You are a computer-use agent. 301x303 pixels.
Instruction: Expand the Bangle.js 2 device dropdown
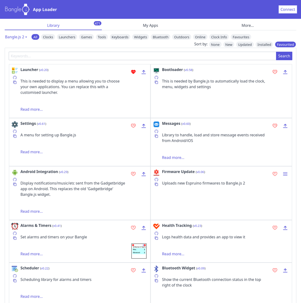pos(16,37)
